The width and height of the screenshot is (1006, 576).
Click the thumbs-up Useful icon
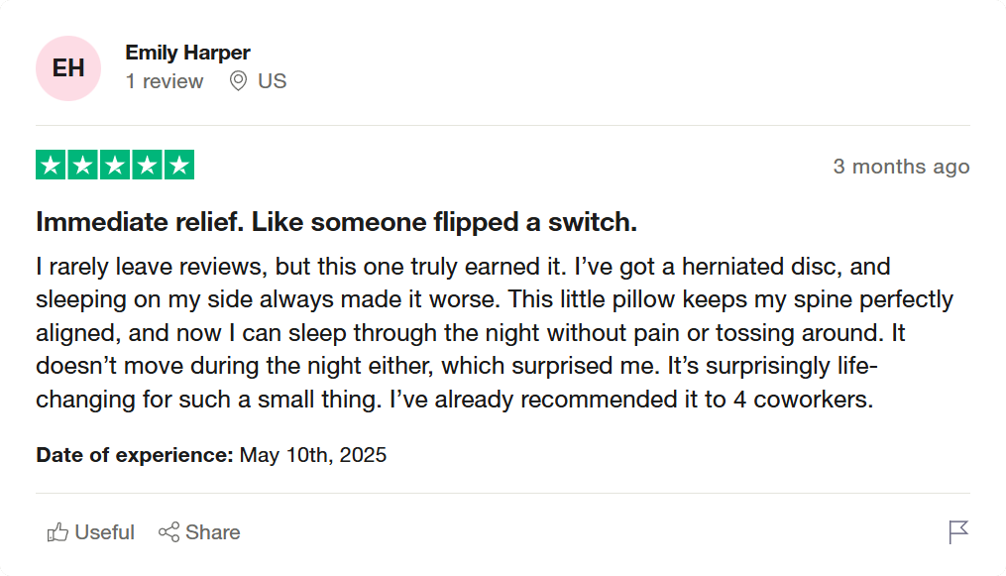[57, 532]
